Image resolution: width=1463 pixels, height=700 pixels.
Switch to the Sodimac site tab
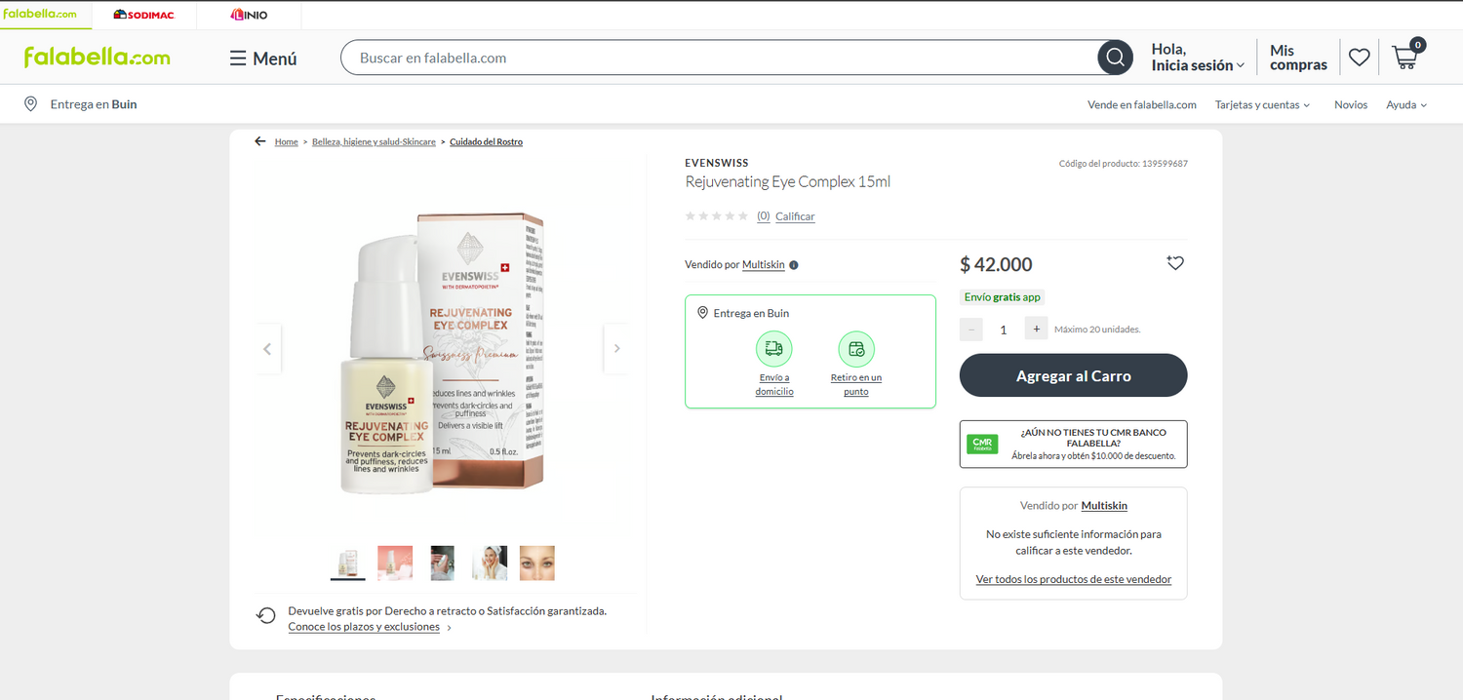point(144,15)
